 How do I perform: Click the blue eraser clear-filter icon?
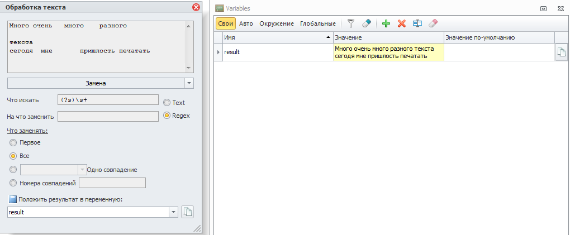click(x=367, y=23)
